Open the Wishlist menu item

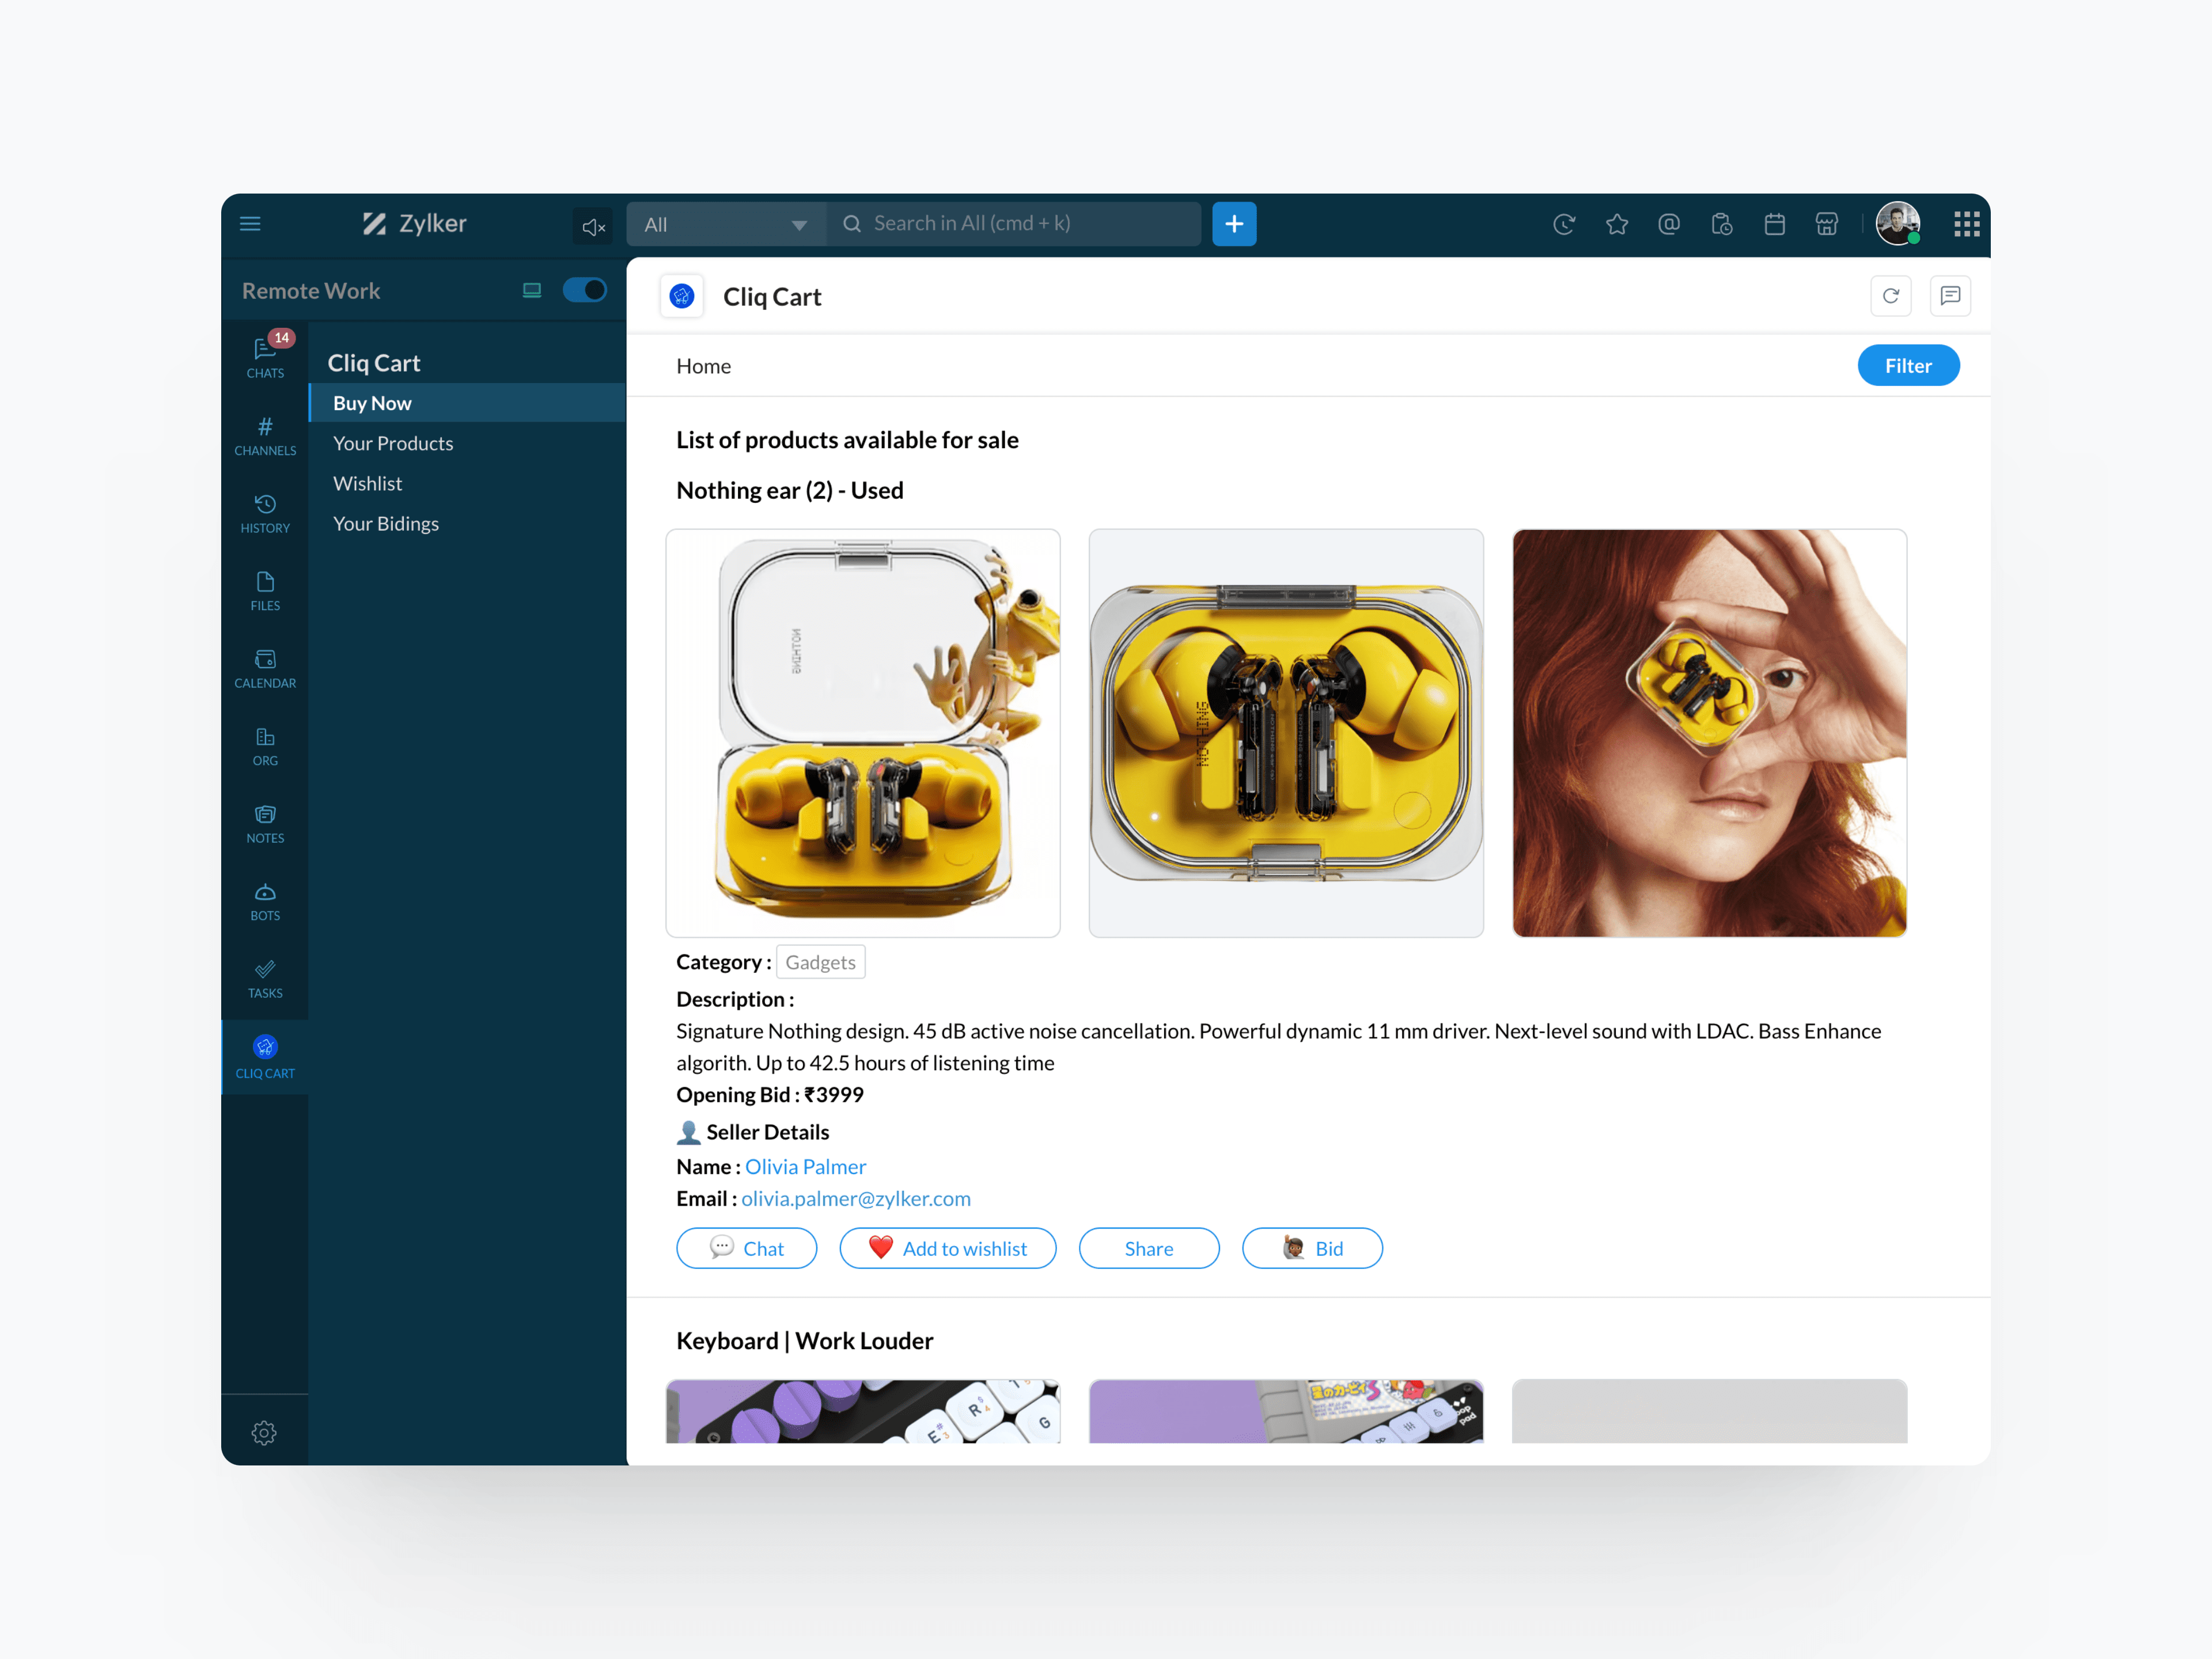(x=367, y=483)
